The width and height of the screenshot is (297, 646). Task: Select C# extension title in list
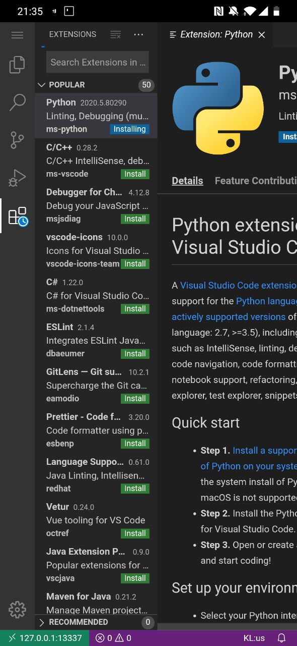(52, 282)
